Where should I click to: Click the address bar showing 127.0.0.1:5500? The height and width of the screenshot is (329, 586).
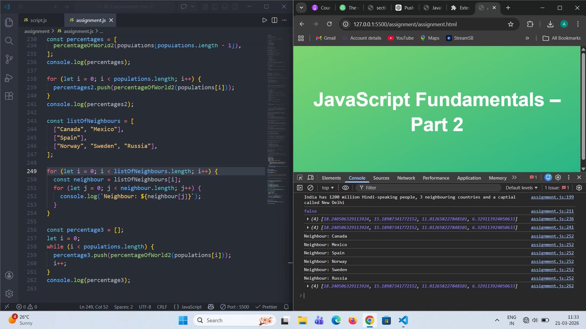pos(425,24)
